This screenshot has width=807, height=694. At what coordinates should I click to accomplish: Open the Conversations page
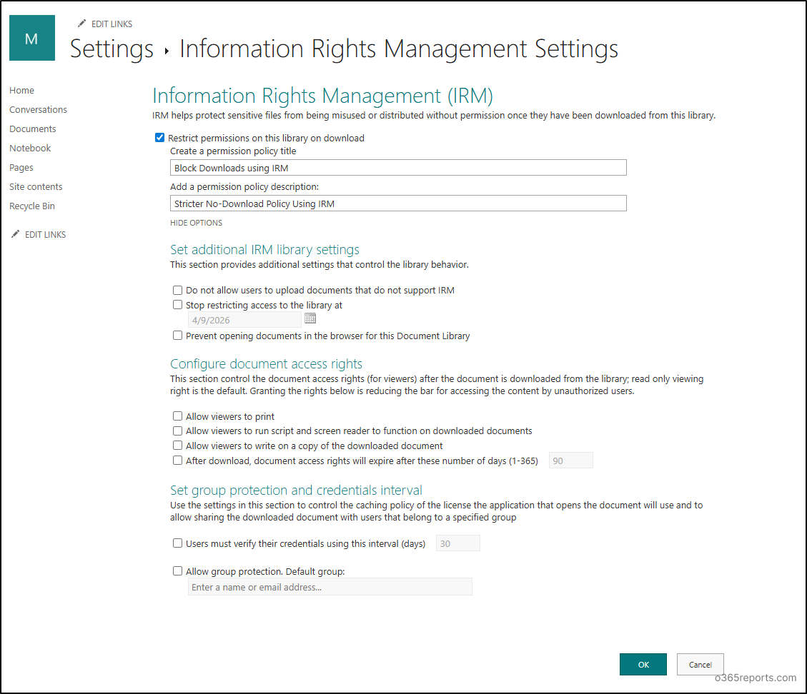click(x=38, y=109)
